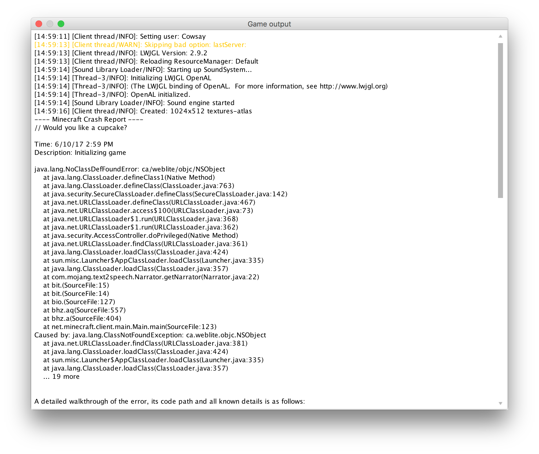Image resolution: width=539 pixels, height=454 pixels.
Task: Click the scrollbar down arrow
Action: coord(500,403)
